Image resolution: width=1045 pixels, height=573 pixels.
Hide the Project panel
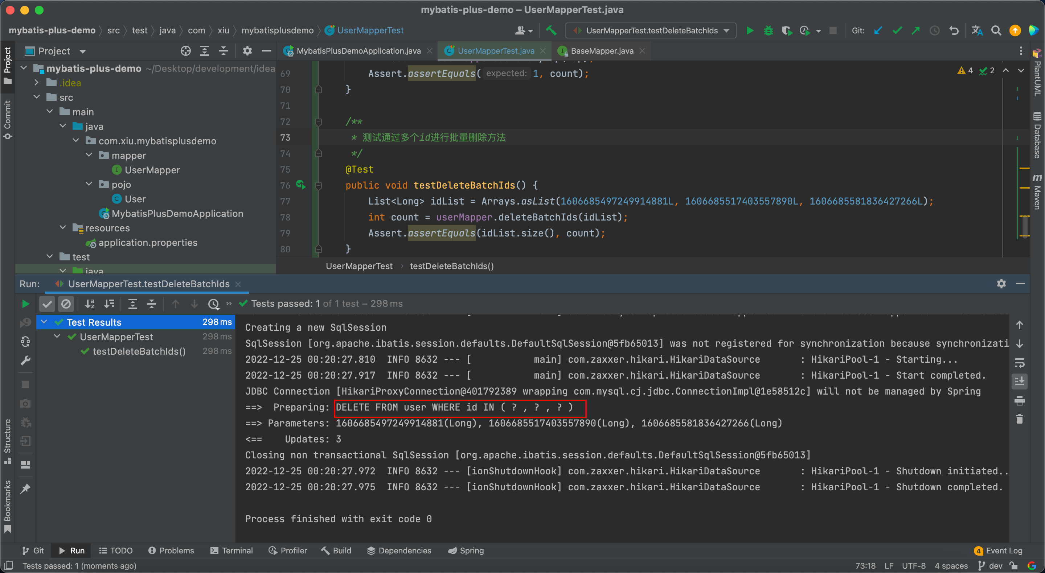click(266, 51)
